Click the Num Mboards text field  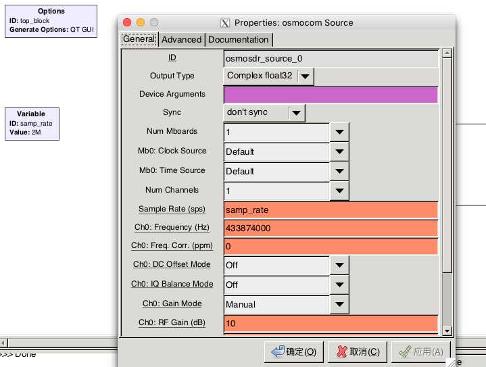[x=276, y=132]
